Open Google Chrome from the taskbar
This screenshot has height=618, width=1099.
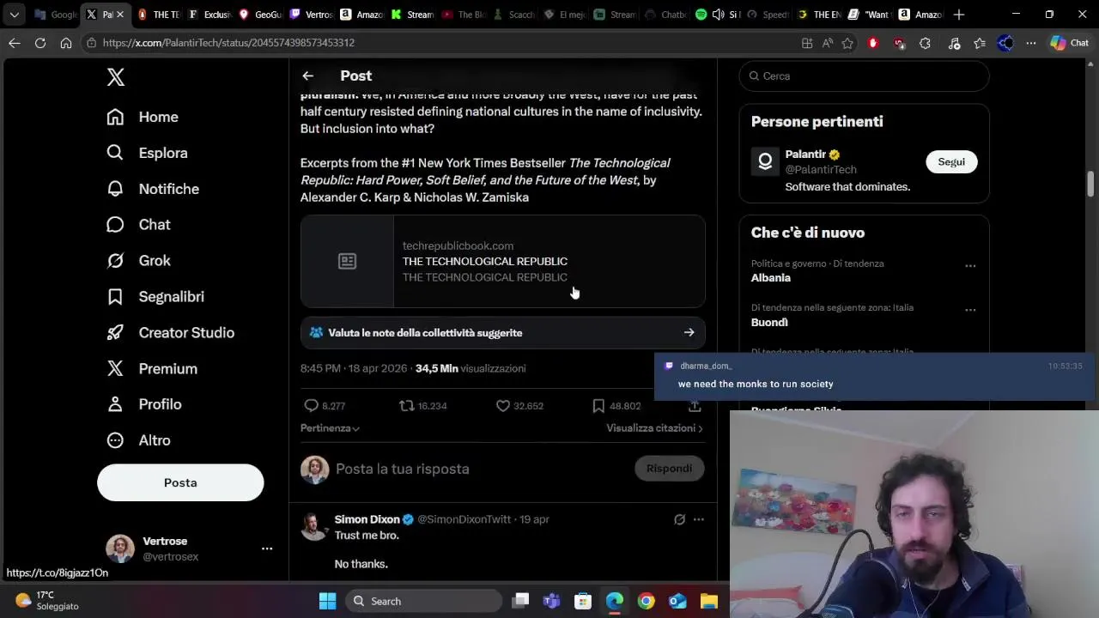647,601
